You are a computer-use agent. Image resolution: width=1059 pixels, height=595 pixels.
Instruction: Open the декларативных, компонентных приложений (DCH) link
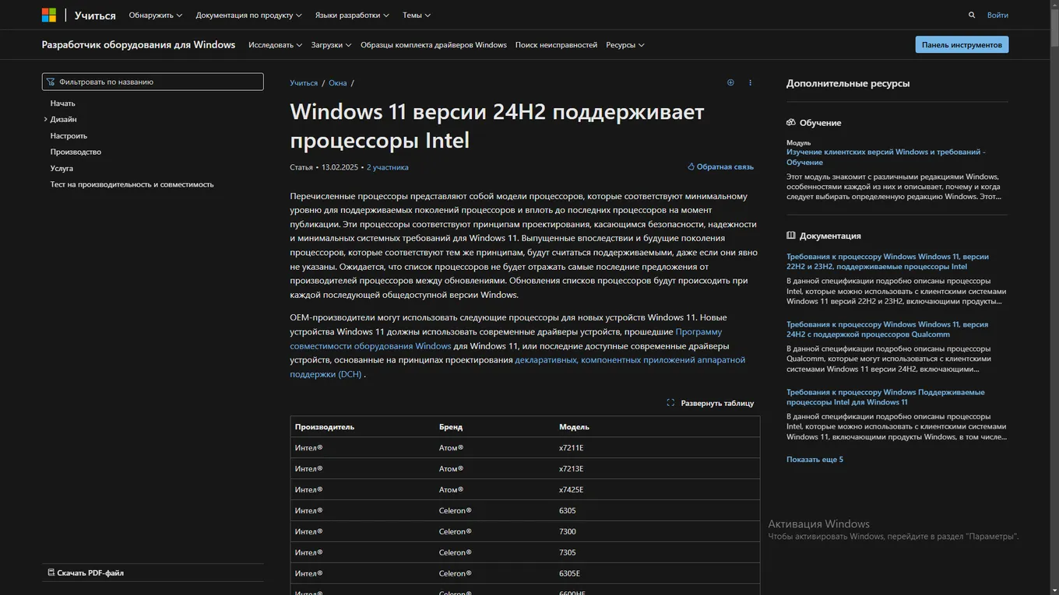(x=518, y=367)
